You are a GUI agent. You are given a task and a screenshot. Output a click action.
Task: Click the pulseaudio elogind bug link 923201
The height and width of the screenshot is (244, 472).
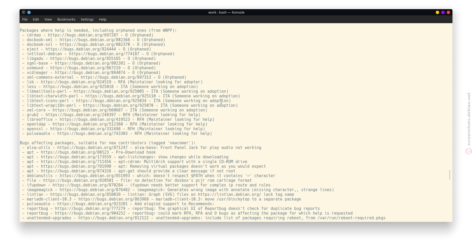[92, 204]
